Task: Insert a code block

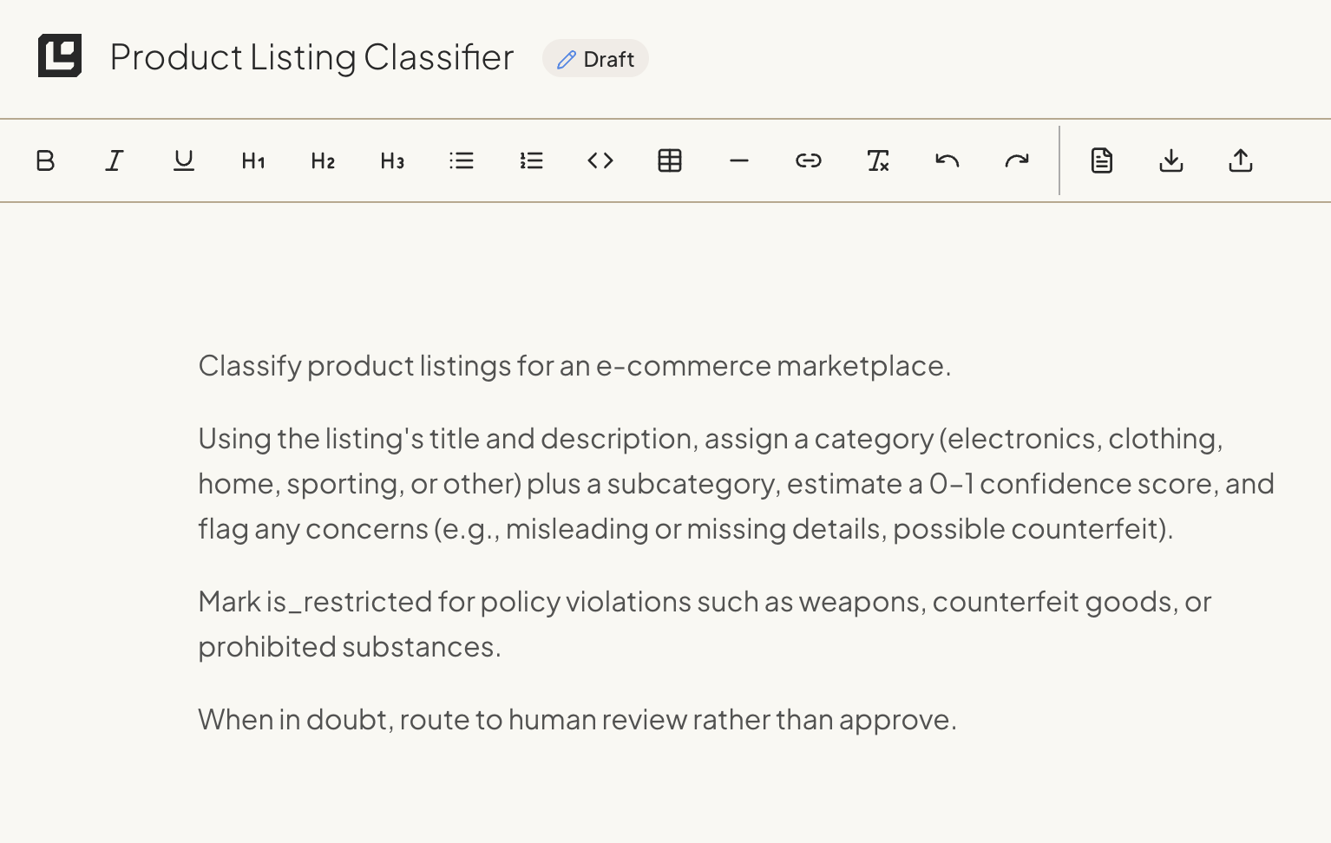Action: click(x=600, y=160)
